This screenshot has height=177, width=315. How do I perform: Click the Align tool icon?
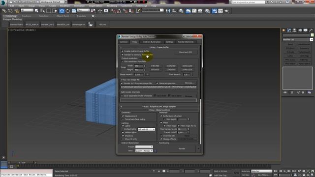[x=174, y=11]
